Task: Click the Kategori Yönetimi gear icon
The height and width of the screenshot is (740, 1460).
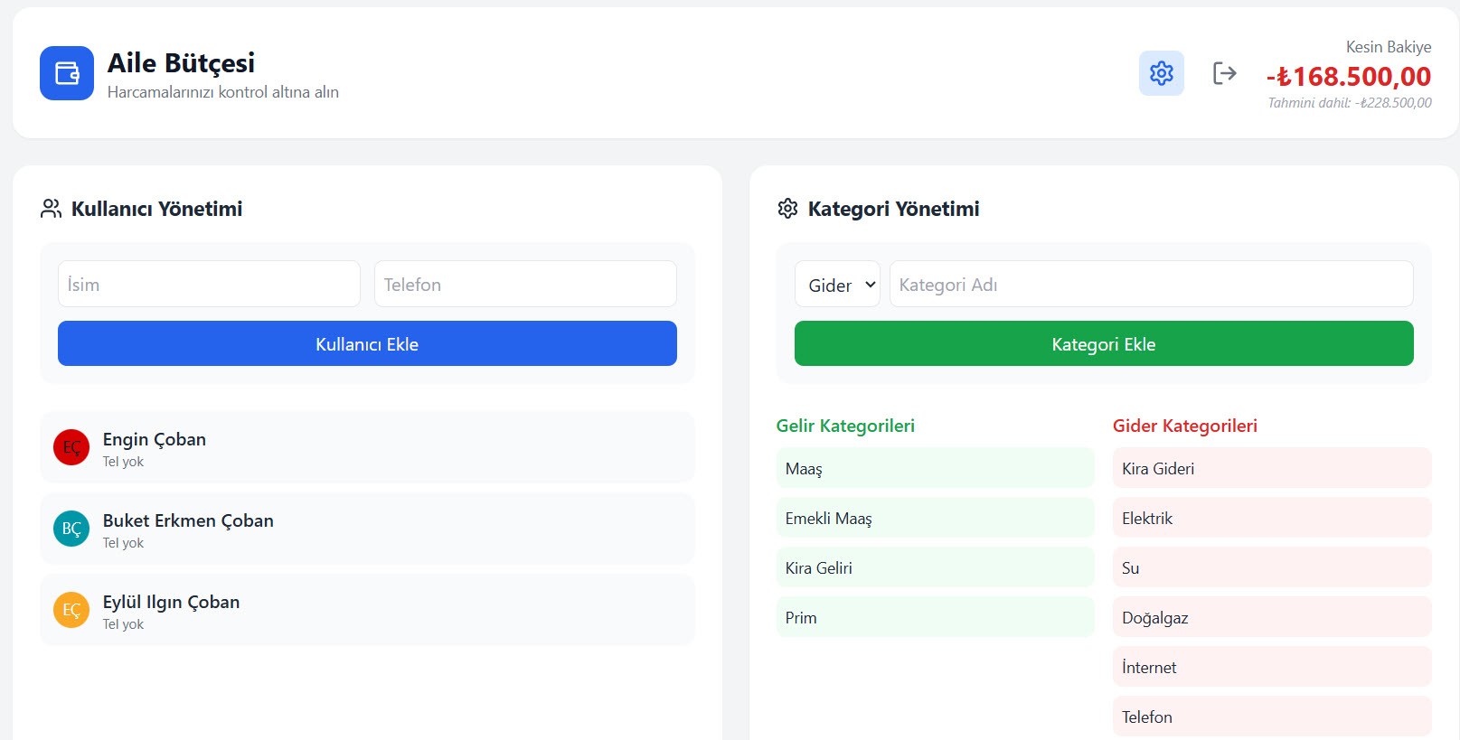Action: click(x=787, y=209)
